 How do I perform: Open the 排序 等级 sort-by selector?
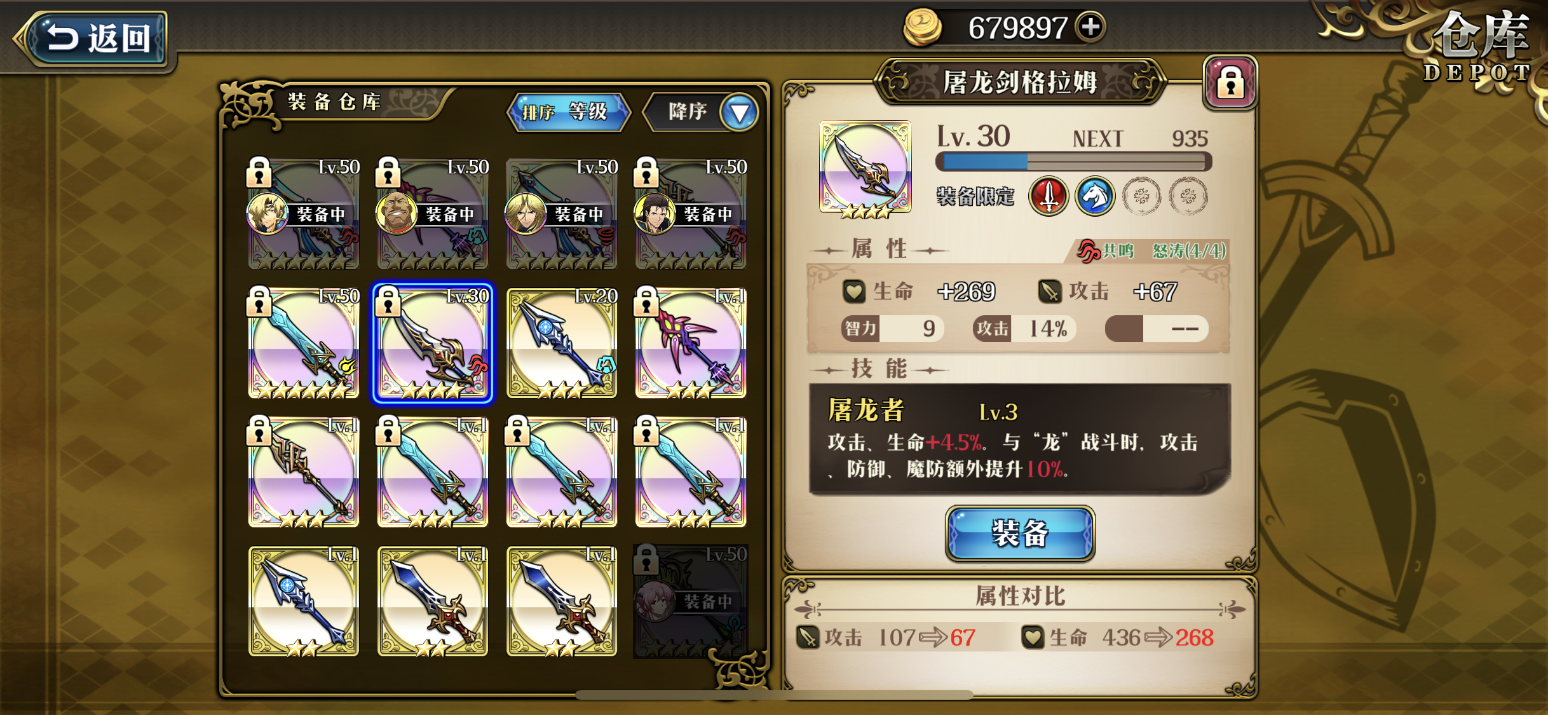coord(568,112)
